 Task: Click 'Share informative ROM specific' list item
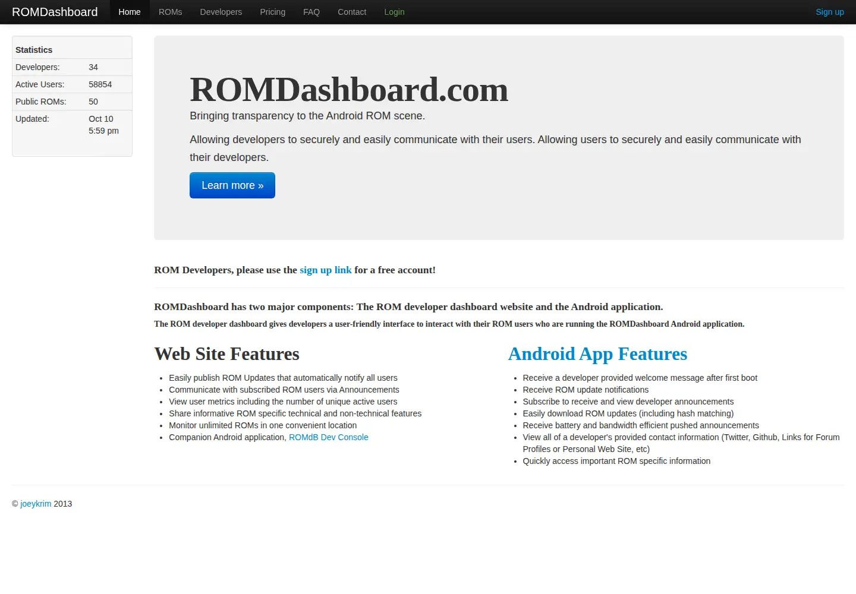tap(295, 413)
